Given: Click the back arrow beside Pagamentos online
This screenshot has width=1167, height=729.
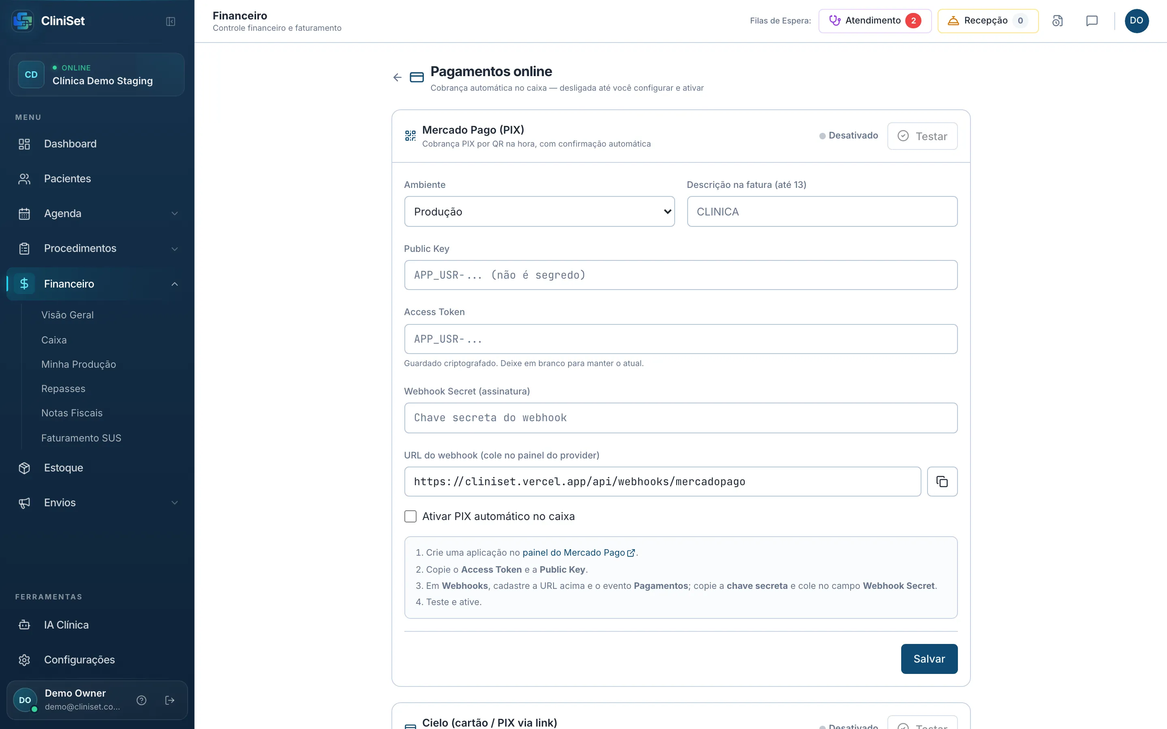Looking at the screenshot, I should (398, 77).
